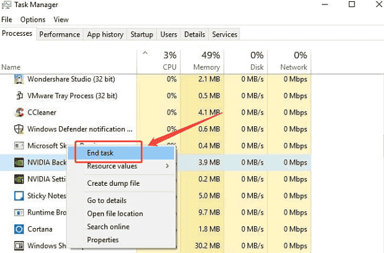Click the Sticky Notes icon

[x=19, y=195]
